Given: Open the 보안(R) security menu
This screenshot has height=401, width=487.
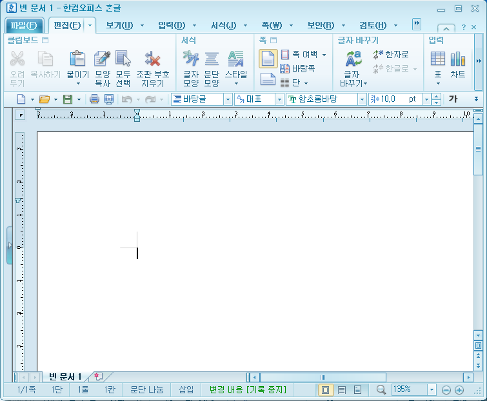Looking at the screenshot, I should pos(321,25).
